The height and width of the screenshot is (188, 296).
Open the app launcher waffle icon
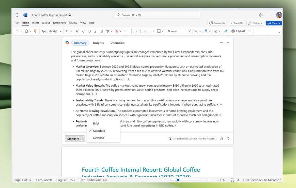[16, 15]
